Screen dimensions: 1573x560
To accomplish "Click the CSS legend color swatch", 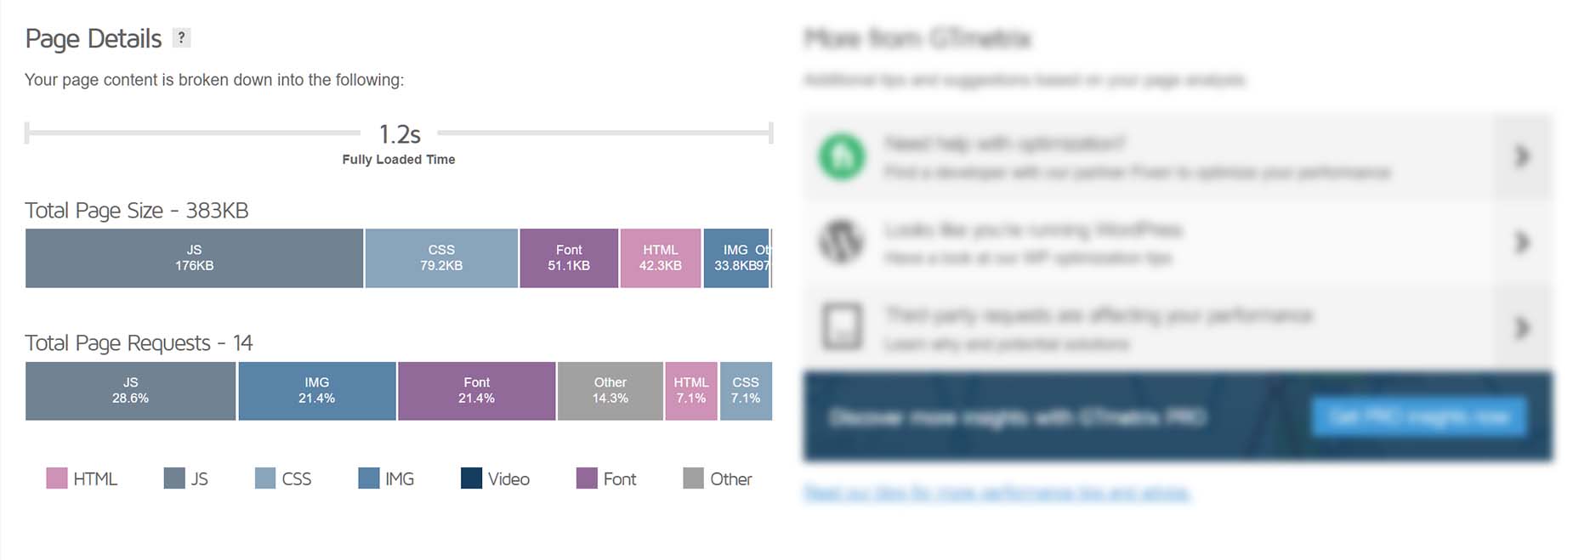I will click(x=265, y=478).
